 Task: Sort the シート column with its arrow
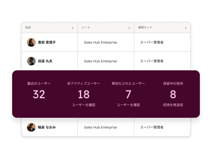pos(129,28)
